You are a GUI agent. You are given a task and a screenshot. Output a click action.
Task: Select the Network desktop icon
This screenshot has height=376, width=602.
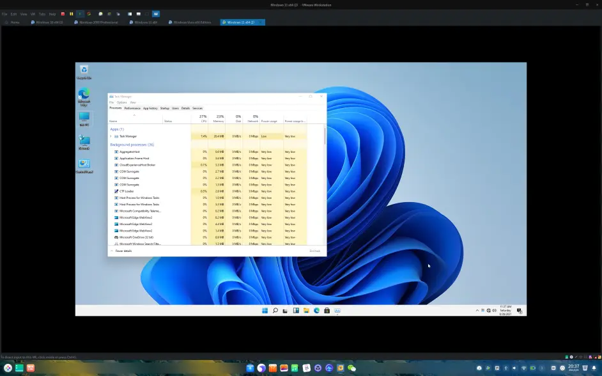pyautogui.click(x=84, y=142)
